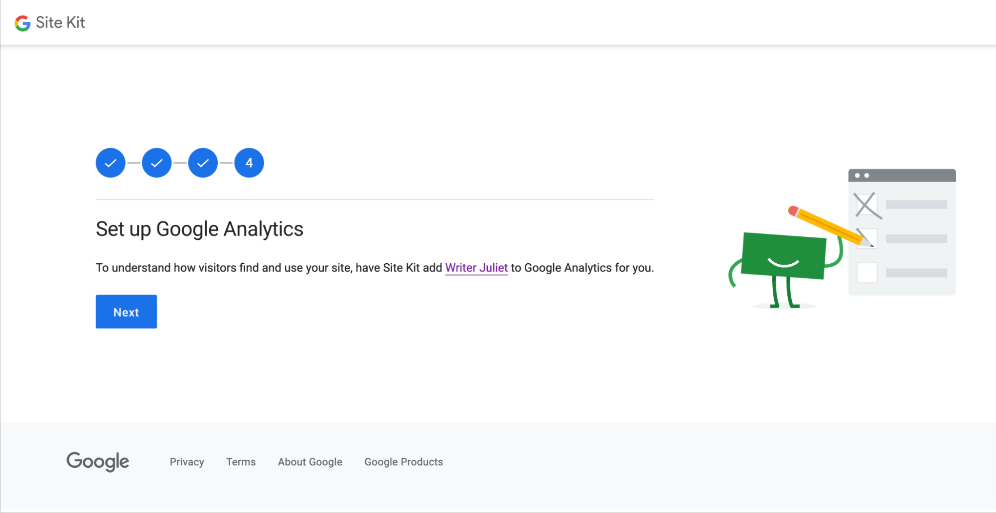Open the Terms footer link
The height and width of the screenshot is (513, 996).
(x=241, y=462)
